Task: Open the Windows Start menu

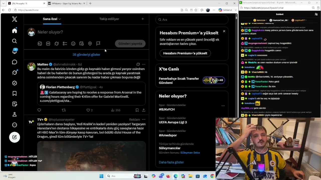Action: tap(101, 176)
